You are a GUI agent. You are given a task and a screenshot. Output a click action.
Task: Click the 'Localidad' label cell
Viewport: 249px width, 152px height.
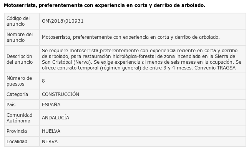coord(22,142)
